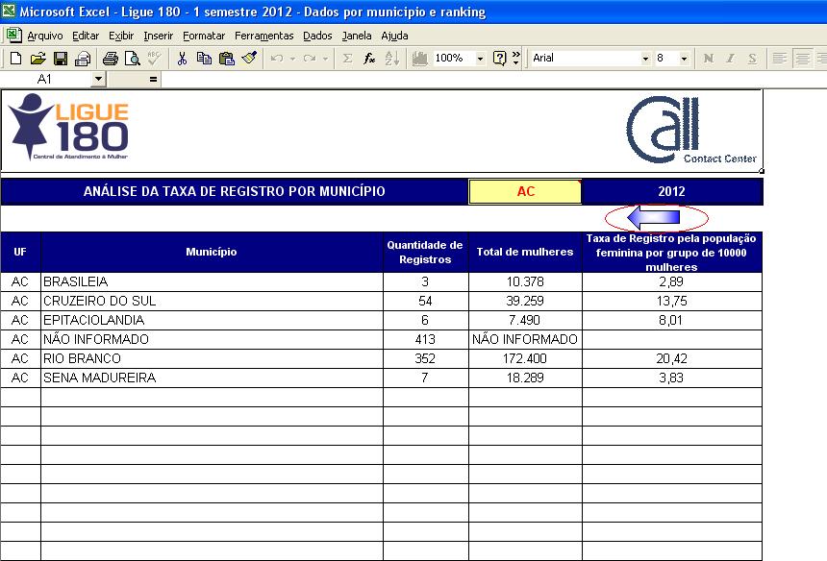Click the Print icon
The height and width of the screenshot is (561, 827).
[x=110, y=59]
